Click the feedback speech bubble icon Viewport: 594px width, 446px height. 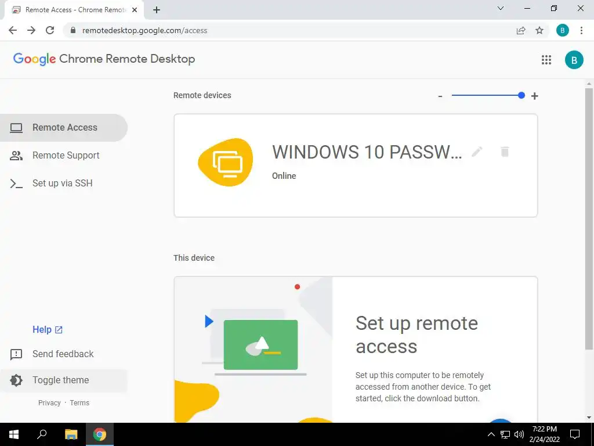(x=16, y=355)
